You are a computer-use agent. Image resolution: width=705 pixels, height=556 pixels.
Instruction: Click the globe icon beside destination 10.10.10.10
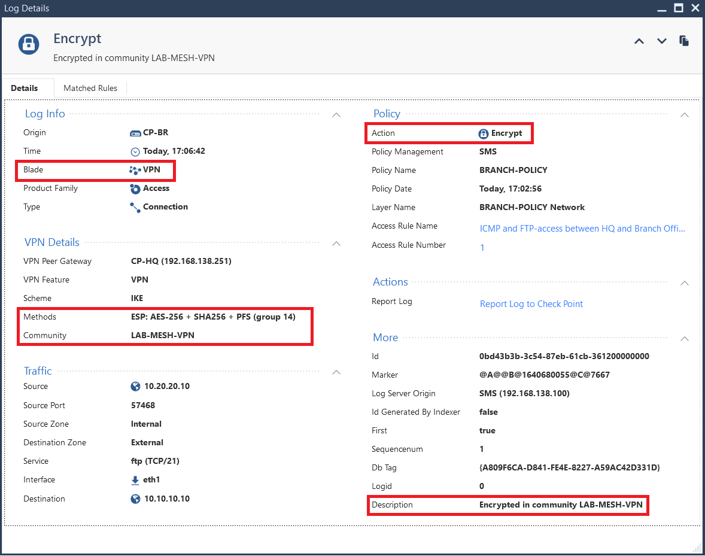pyautogui.click(x=135, y=499)
